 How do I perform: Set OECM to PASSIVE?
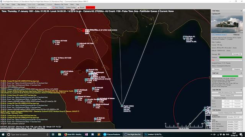237,107
